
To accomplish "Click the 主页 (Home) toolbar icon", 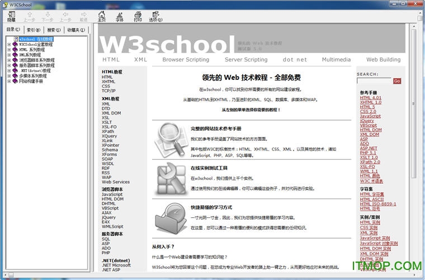I will [x=102, y=16].
